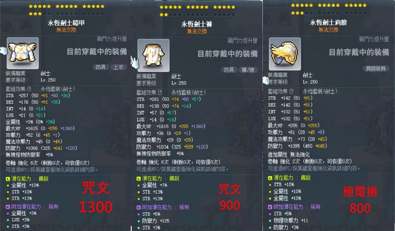395x231 pixels.
Task: Click the 永恆劍士肩膀 item title
Action: [328, 23]
